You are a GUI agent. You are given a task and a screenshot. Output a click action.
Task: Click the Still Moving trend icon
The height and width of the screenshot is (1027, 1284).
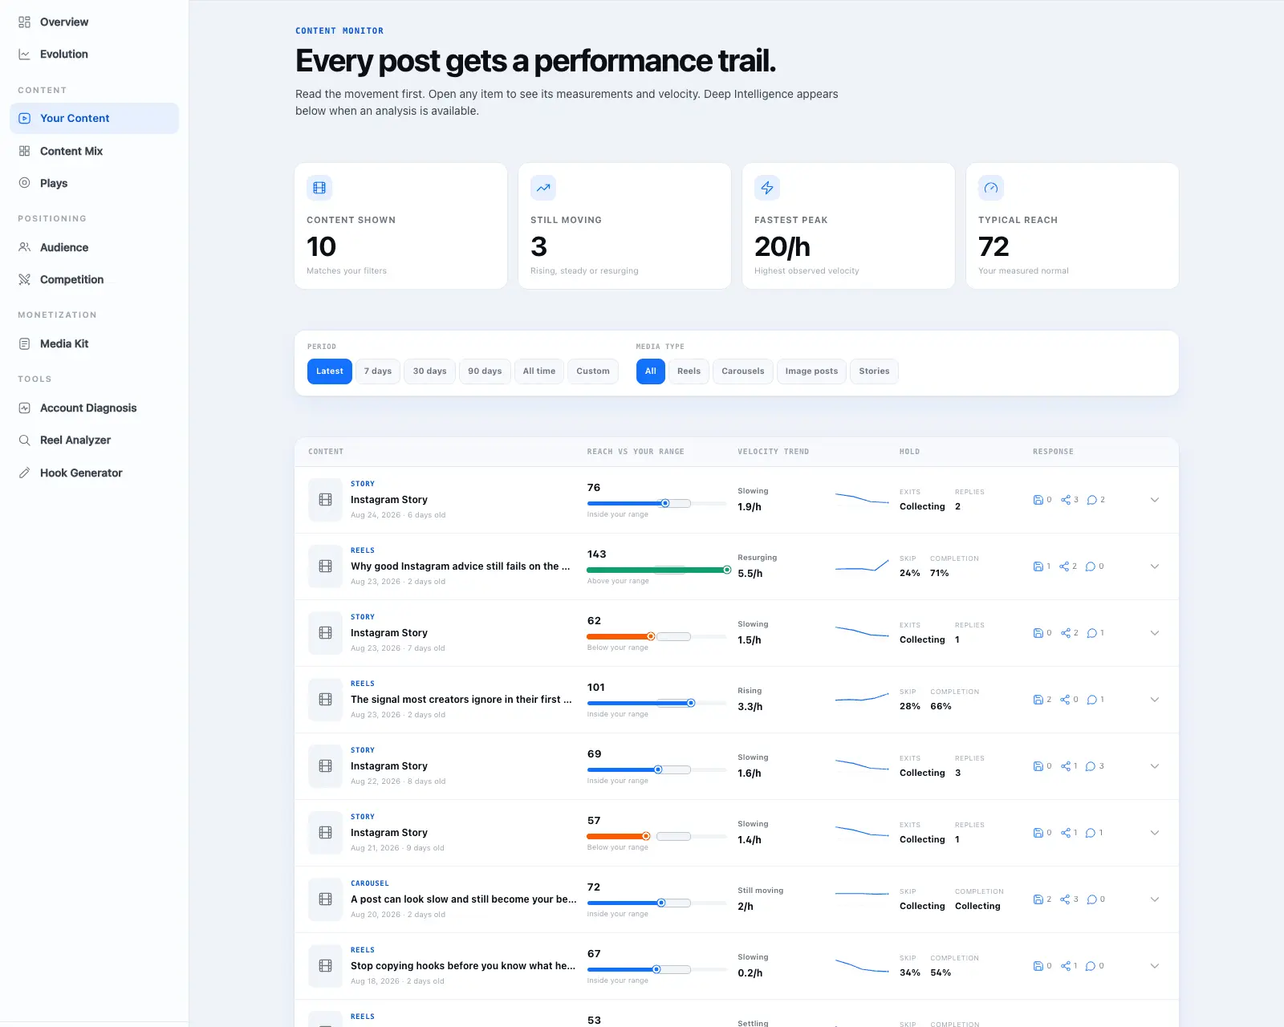[543, 188]
